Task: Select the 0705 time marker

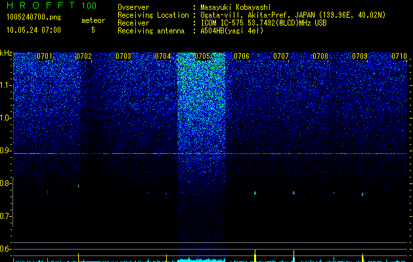Action: [x=202, y=56]
